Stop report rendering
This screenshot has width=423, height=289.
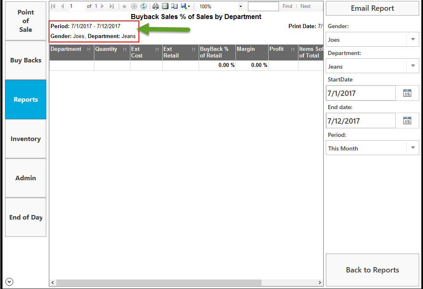(134, 6)
